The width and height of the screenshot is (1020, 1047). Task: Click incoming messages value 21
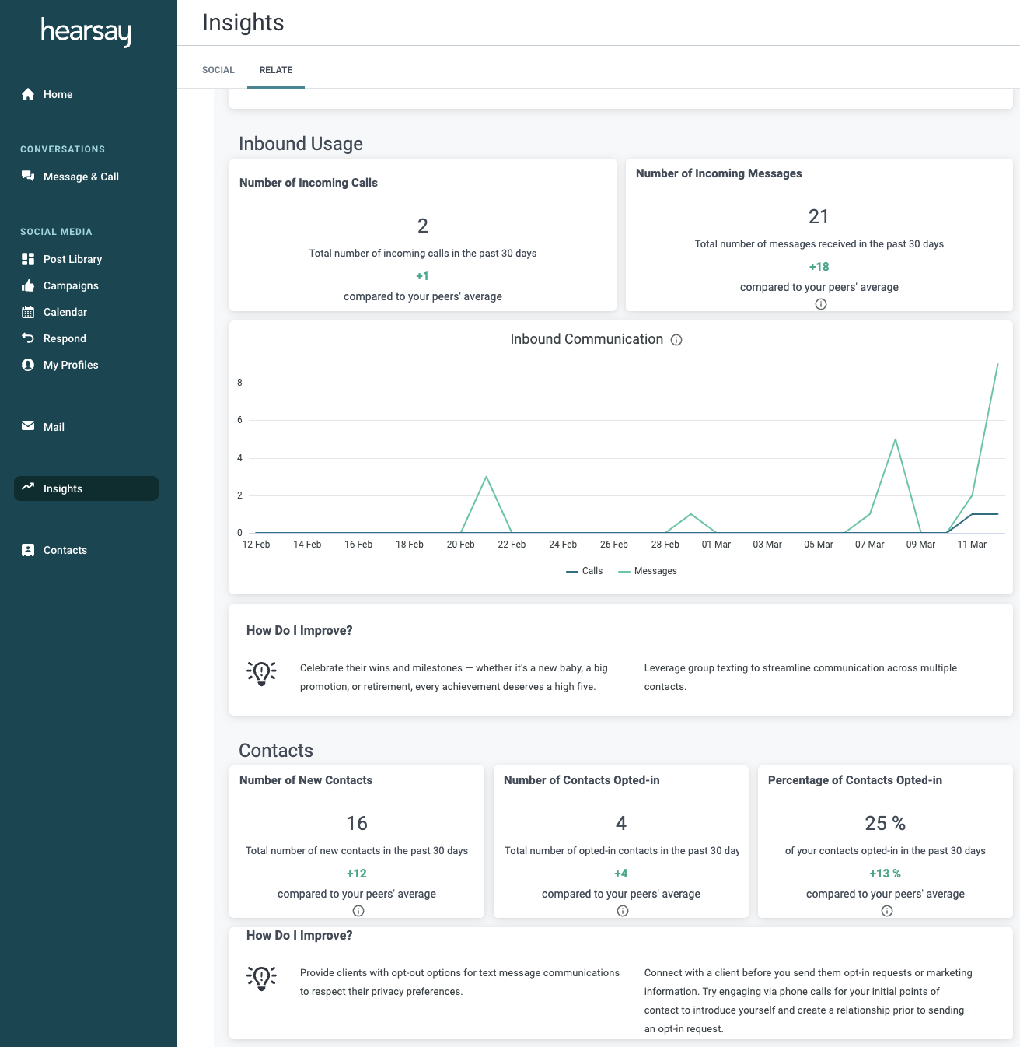point(819,216)
